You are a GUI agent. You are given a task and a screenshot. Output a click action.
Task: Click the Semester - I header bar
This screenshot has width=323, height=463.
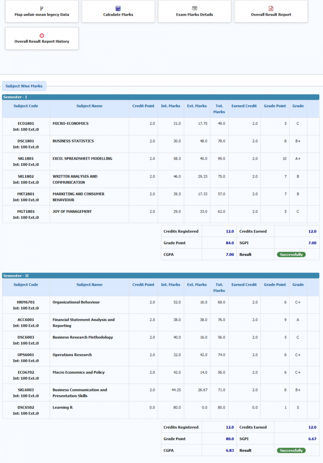click(x=161, y=97)
